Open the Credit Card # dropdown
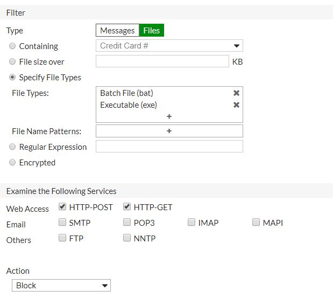 tap(169, 46)
